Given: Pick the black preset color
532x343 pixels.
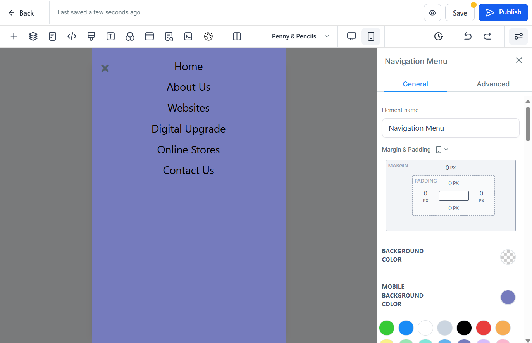Looking at the screenshot, I should coord(464,328).
